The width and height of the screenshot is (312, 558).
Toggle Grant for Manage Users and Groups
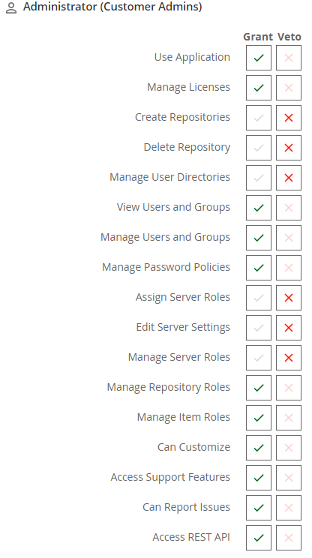(259, 237)
